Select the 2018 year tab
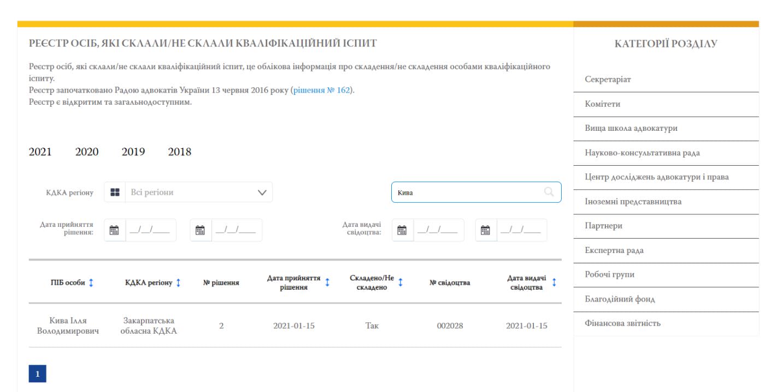The width and height of the screenshot is (771, 392). tap(180, 152)
